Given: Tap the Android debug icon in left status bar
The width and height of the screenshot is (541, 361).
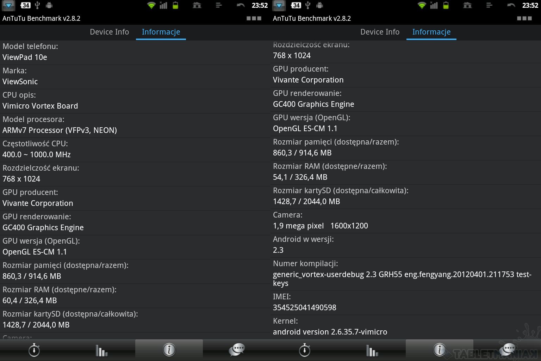Looking at the screenshot, I should coord(49,5).
